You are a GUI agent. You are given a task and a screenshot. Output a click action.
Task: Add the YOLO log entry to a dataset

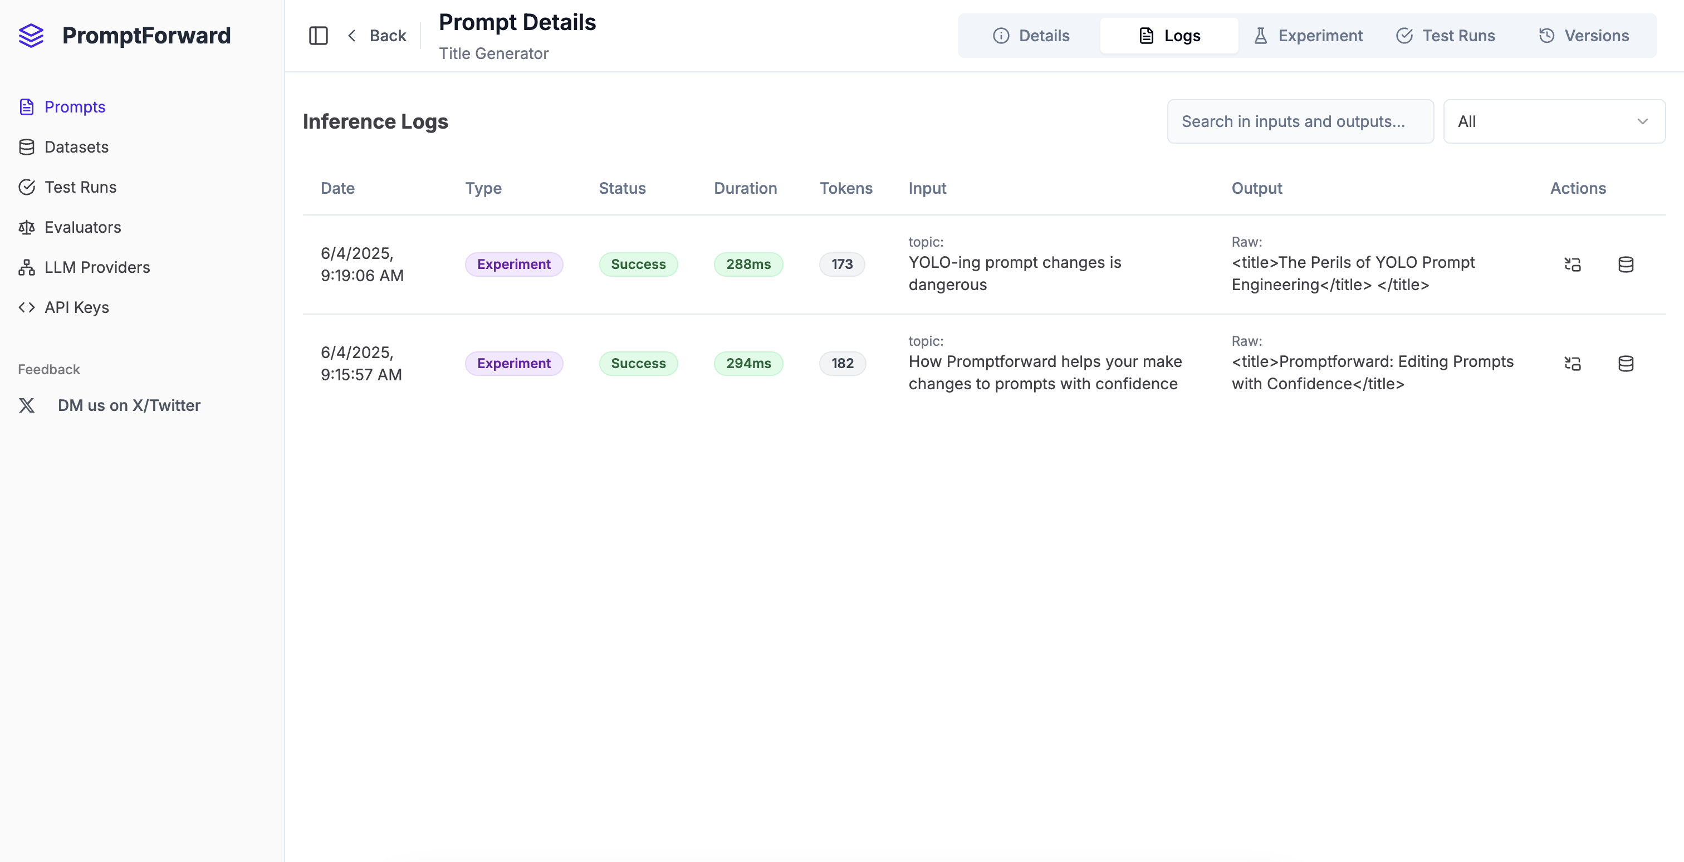1627,264
